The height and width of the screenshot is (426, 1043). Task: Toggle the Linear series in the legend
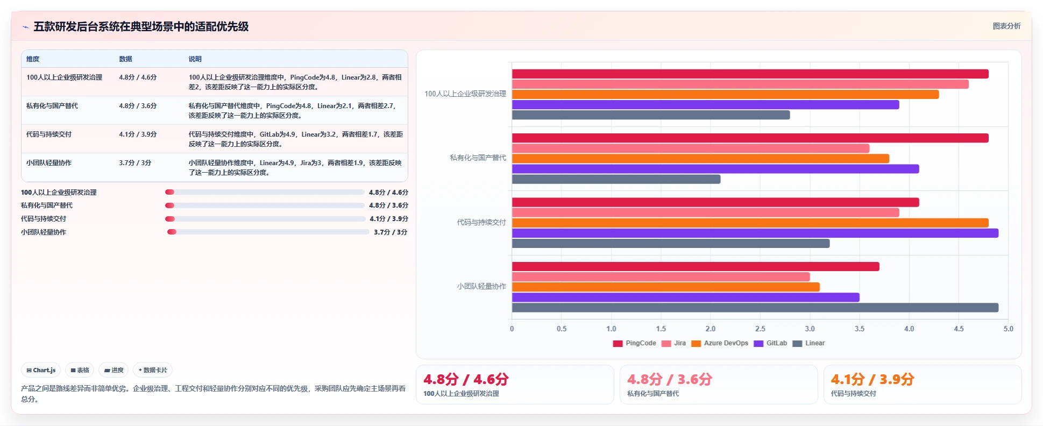pos(808,343)
